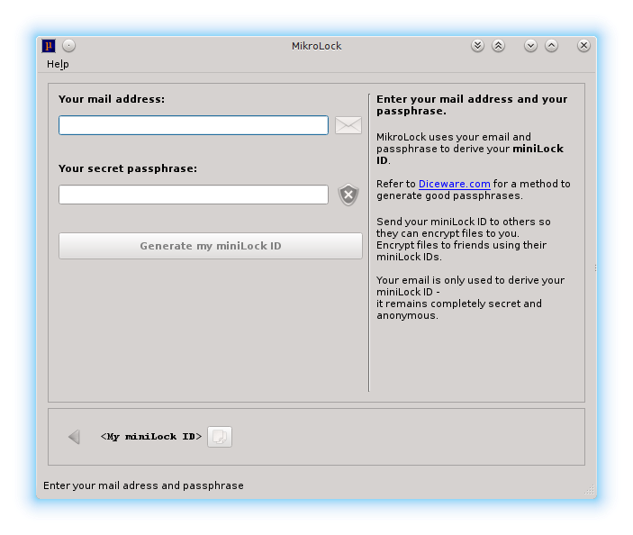Viewport: 633px width, 535px height.
Task: Click the Generate my miniLock ID button
Action: [x=211, y=246]
